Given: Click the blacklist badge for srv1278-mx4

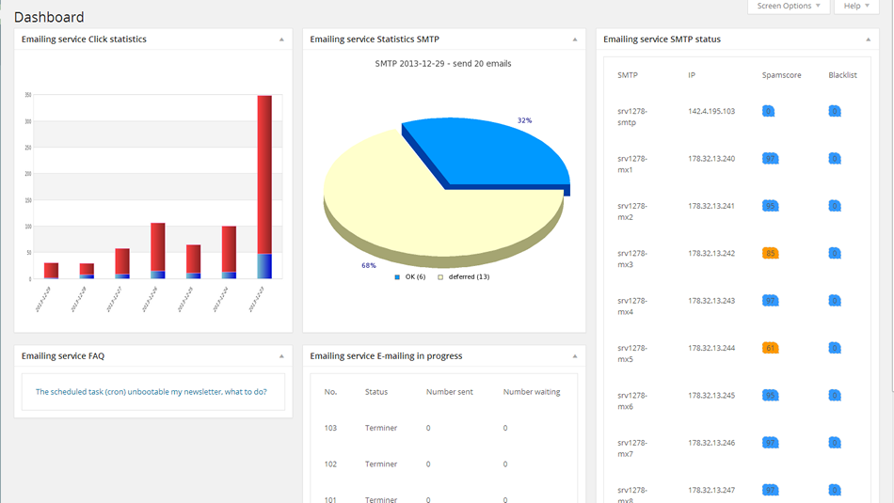Looking at the screenshot, I should (x=835, y=300).
